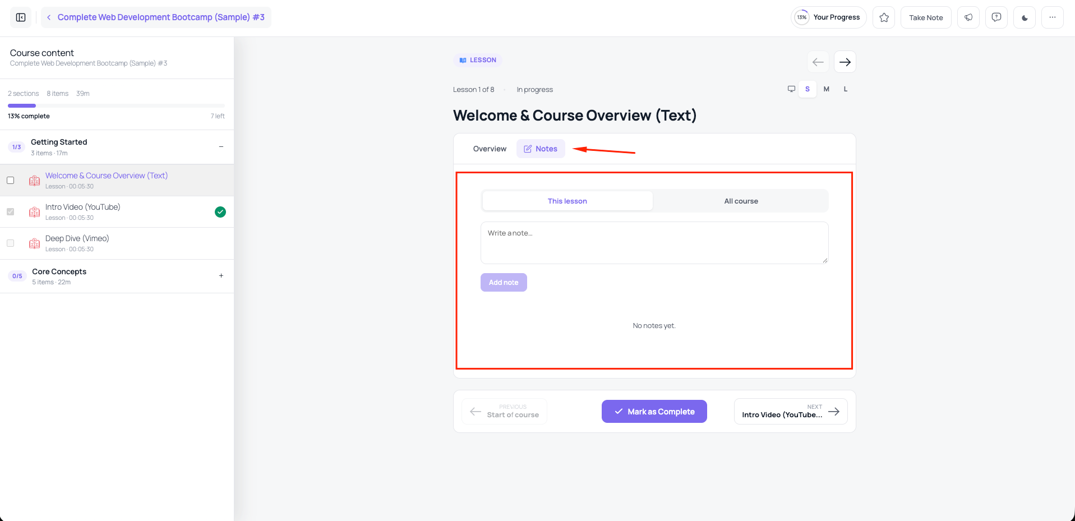Click in the Write a note field

click(x=654, y=243)
